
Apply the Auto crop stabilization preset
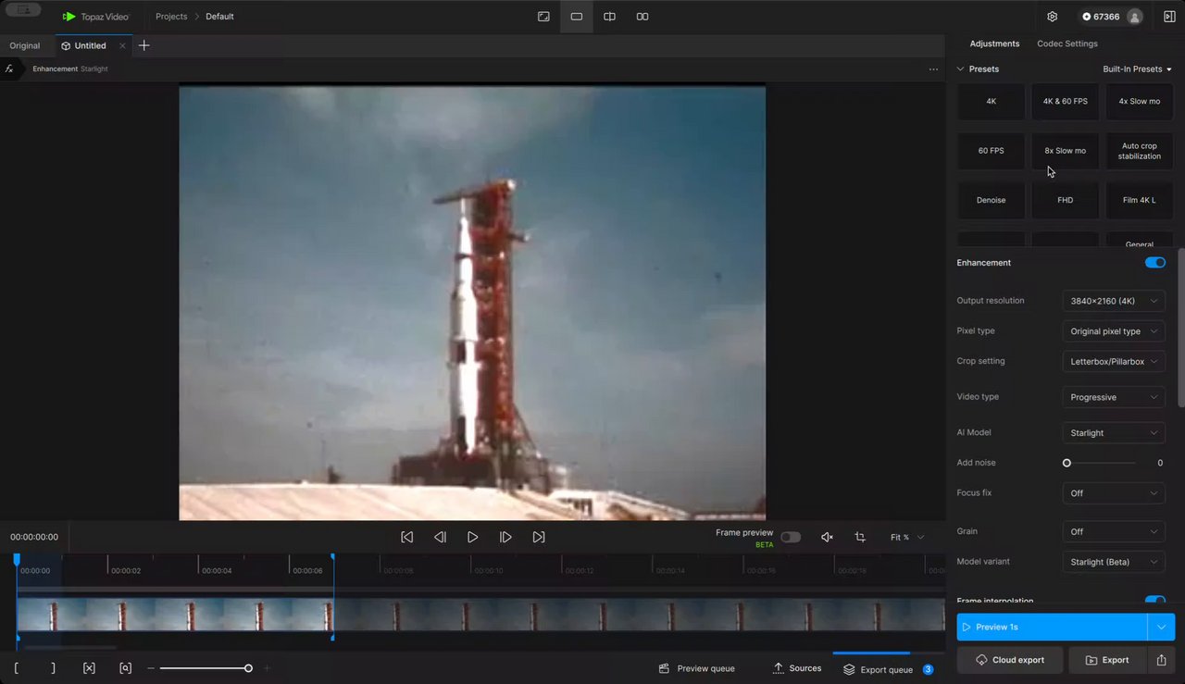click(1140, 151)
